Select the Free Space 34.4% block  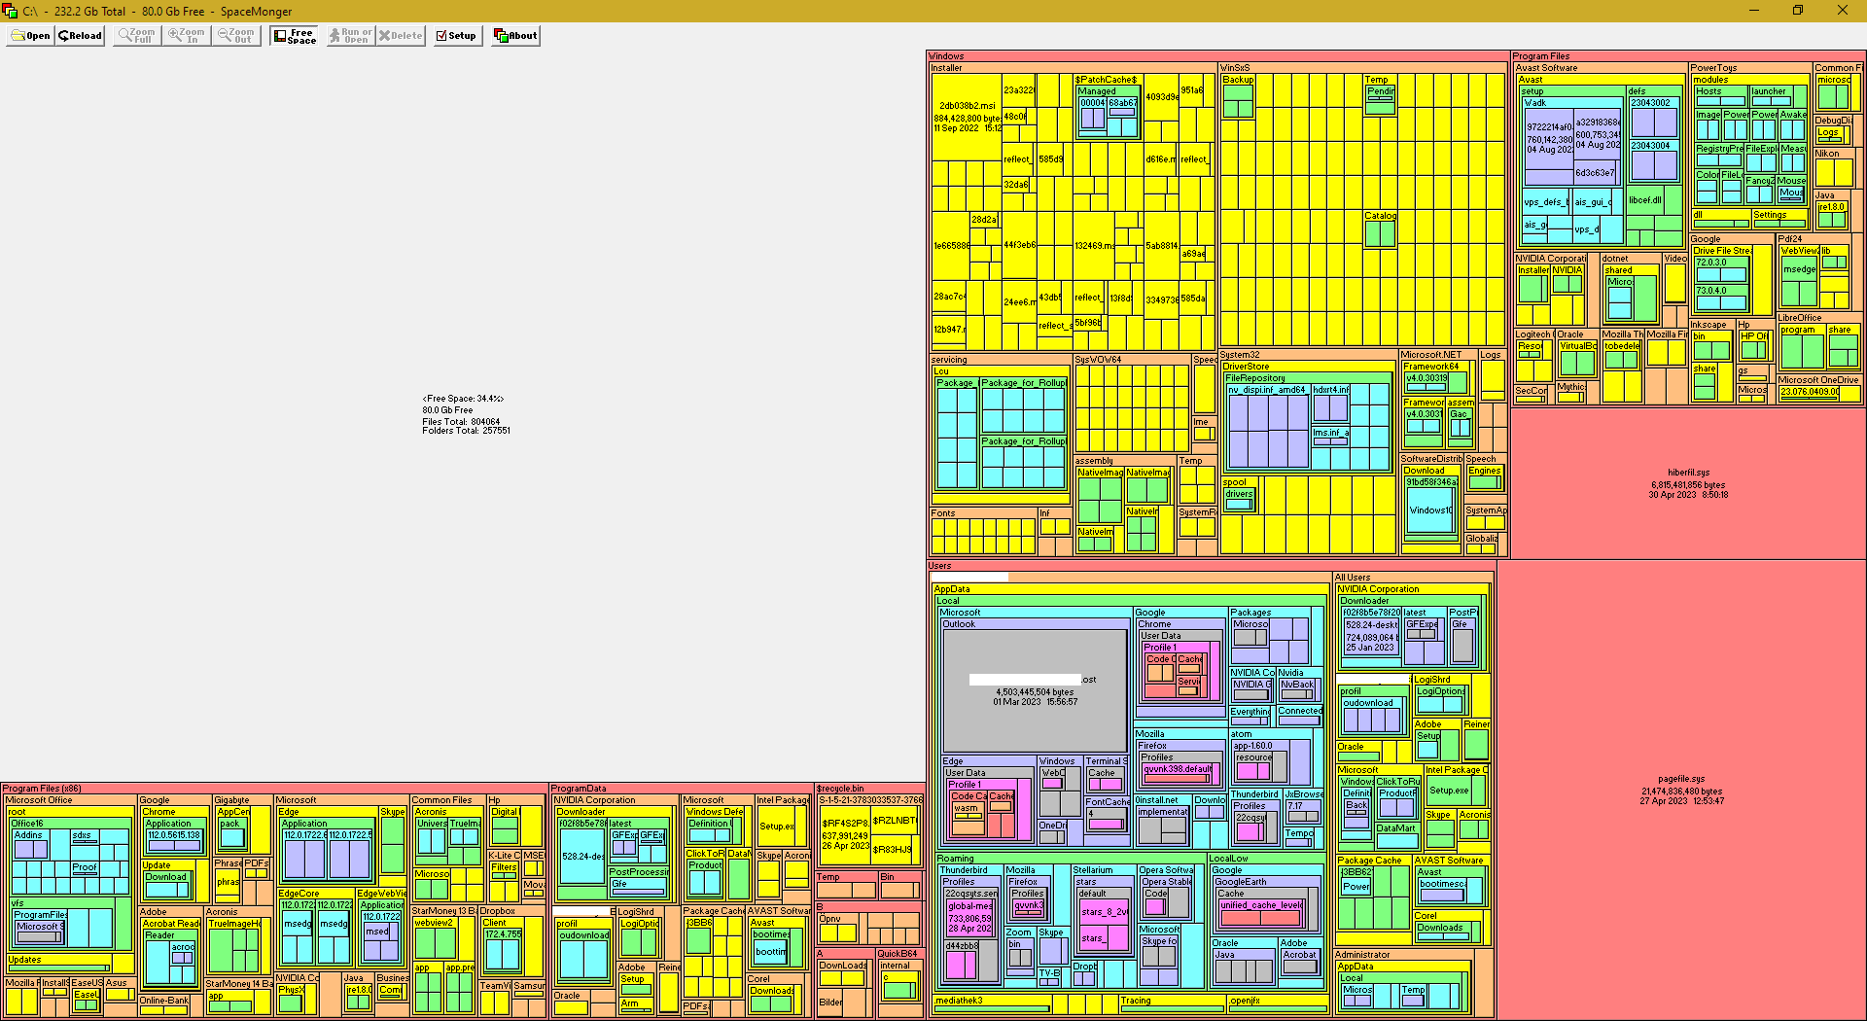(464, 414)
